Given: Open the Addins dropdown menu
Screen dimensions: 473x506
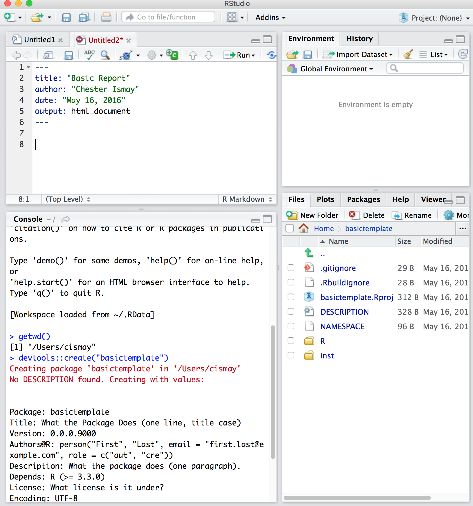Looking at the screenshot, I should [x=270, y=18].
